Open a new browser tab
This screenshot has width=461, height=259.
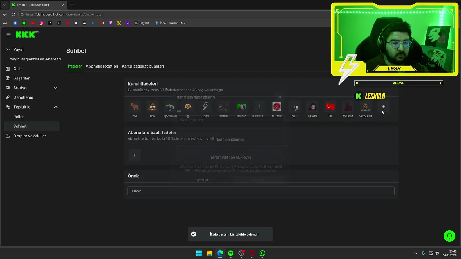pyautogui.click(x=72, y=5)
